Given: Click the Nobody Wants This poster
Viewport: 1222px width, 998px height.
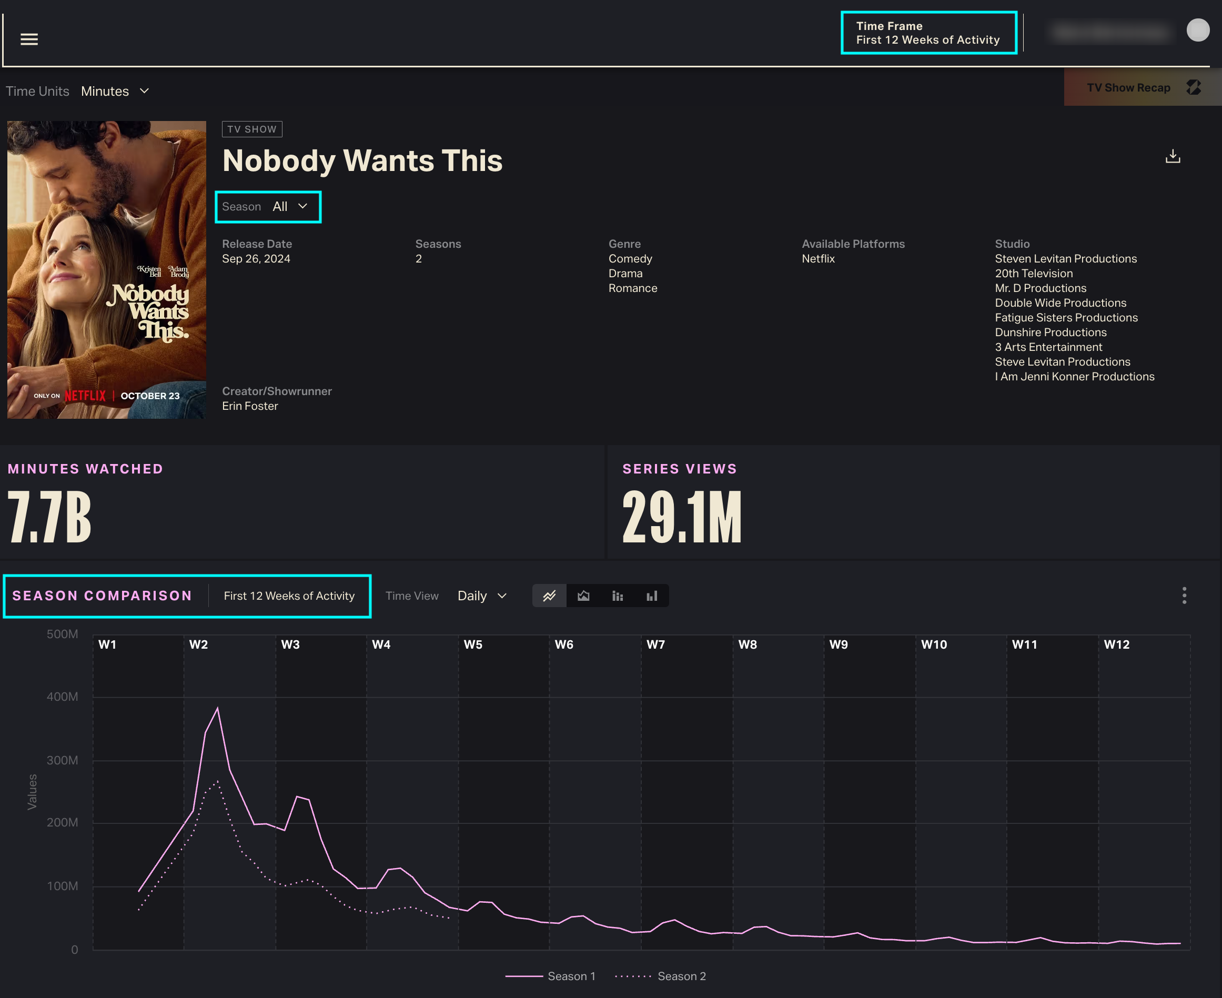Looking at the screenshot, I should (x=107, y=269).
